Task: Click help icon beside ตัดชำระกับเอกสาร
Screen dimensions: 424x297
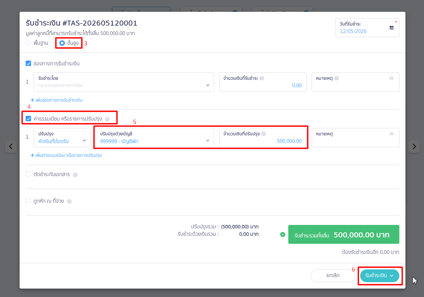Action: coord(75,175)
